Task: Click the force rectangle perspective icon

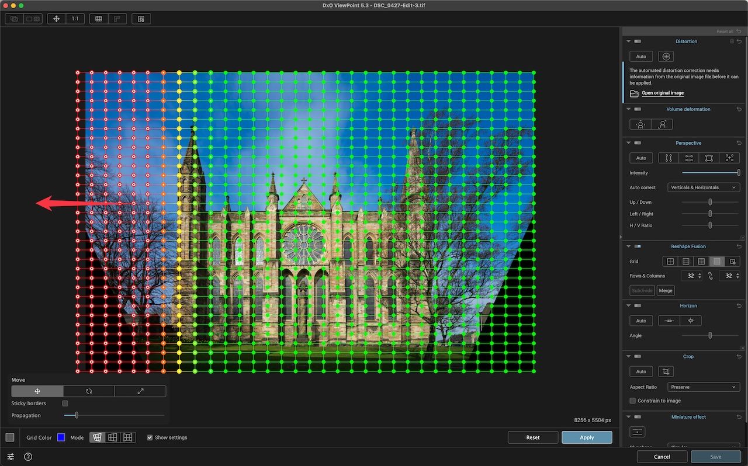Action: tap(709, 158)
